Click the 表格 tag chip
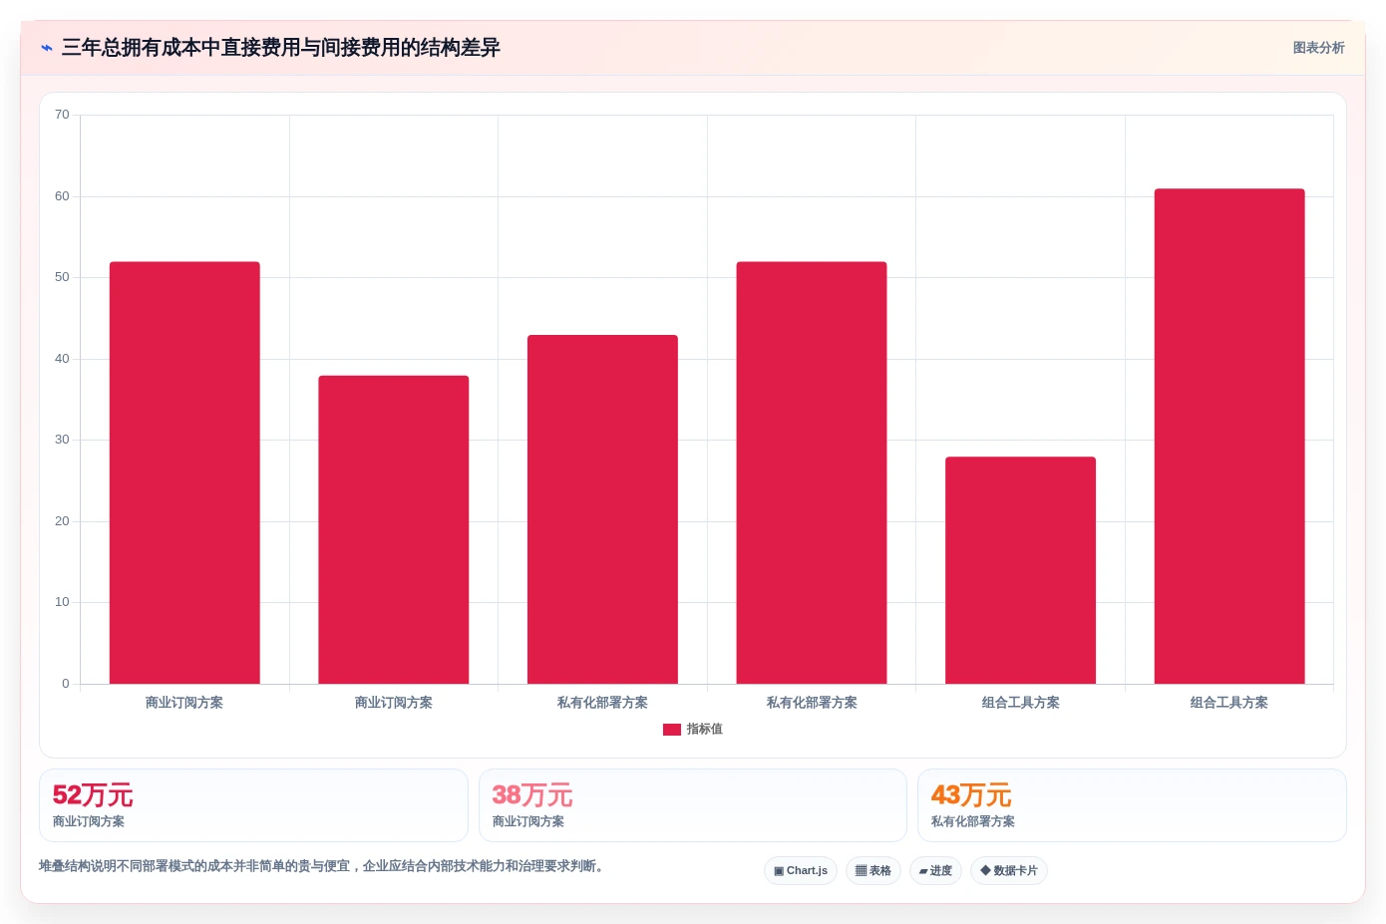Image resolution: width=1386 pixels, height=924 pixels. coord(873,870)
